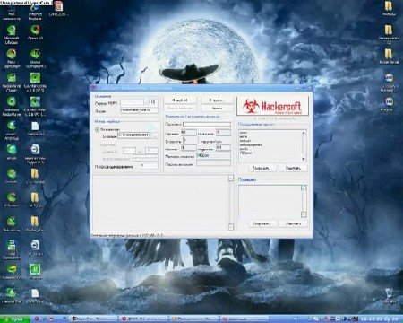
Task: Click the log area scrollbar up arrow
Action: pyautogui.click(x=231, y=179)
